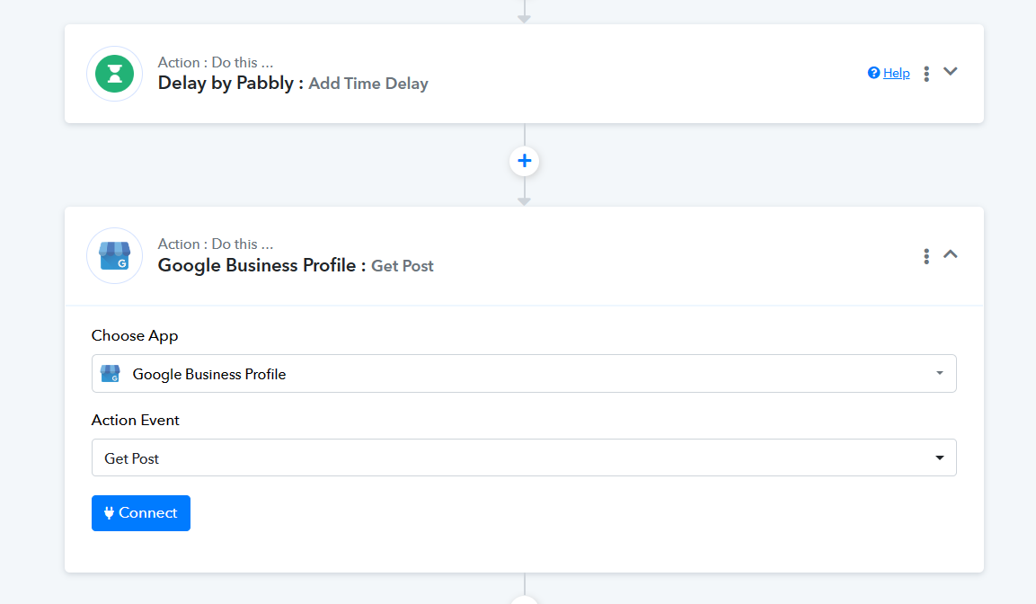Click the 'Delay by Pabbly : Add Time Delay' title
Viewport: 1036px width, 604px height.
point(293,84)
